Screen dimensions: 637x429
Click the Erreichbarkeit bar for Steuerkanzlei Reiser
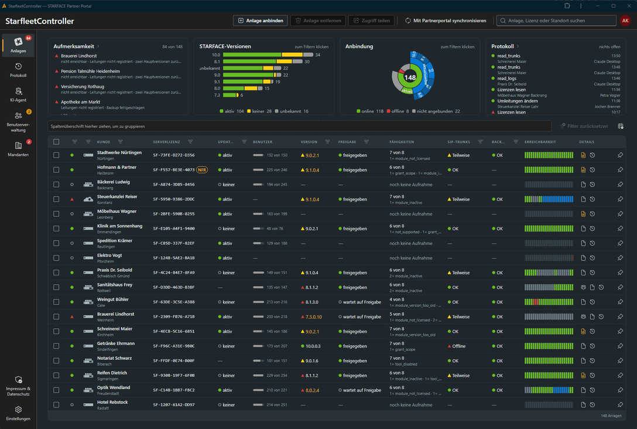[x=549, y=199]
